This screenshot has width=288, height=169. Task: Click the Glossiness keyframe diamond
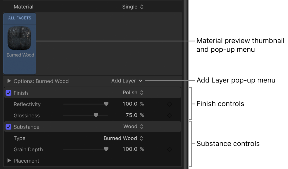(x=170, y=115)
